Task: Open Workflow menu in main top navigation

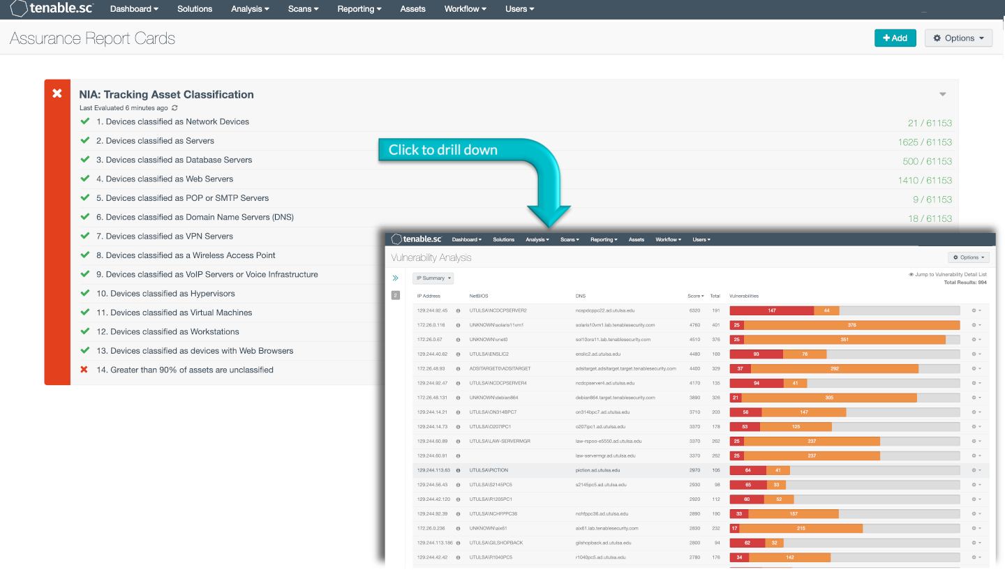Action: (x=466, y=9)
